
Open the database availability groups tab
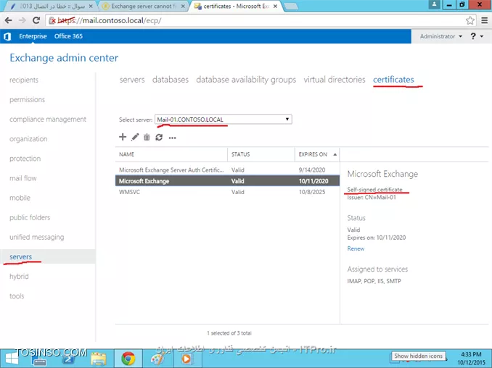click(246, 80)
